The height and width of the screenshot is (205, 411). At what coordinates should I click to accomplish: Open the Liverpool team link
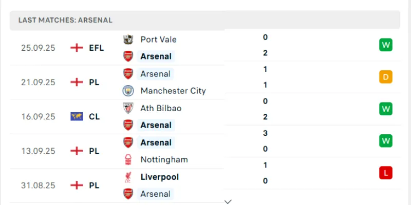(x=159, y=177)
